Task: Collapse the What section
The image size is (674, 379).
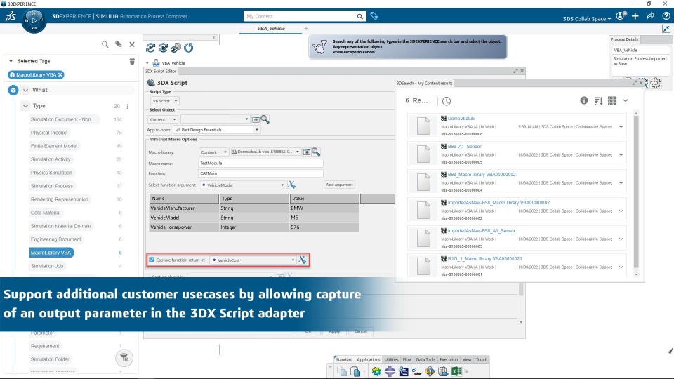Action: [x=26, y=90]
